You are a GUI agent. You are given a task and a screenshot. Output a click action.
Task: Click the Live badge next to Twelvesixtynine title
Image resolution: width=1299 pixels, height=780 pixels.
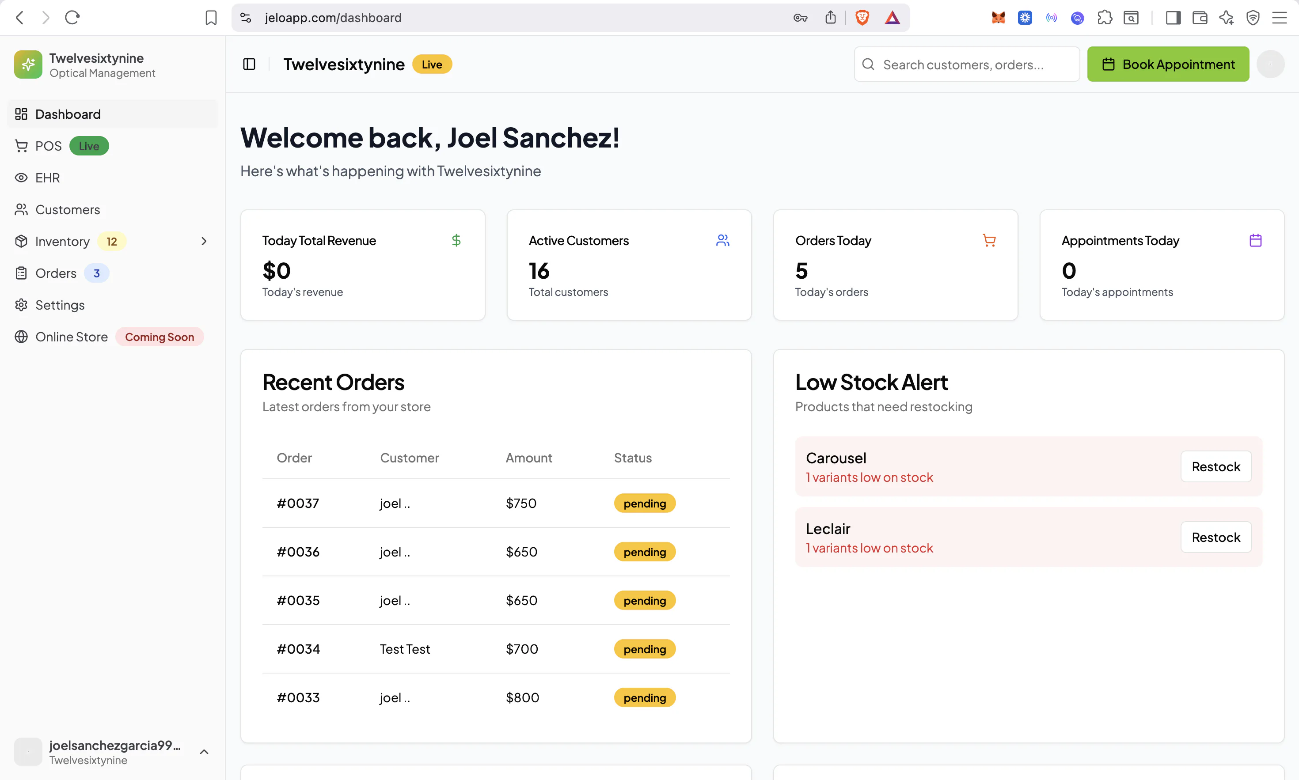[x=432, y=64]
